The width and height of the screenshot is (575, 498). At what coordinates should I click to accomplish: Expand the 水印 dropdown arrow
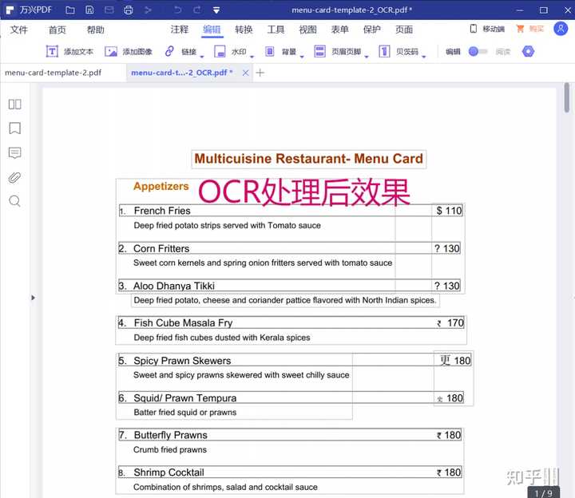pos(252,57)
